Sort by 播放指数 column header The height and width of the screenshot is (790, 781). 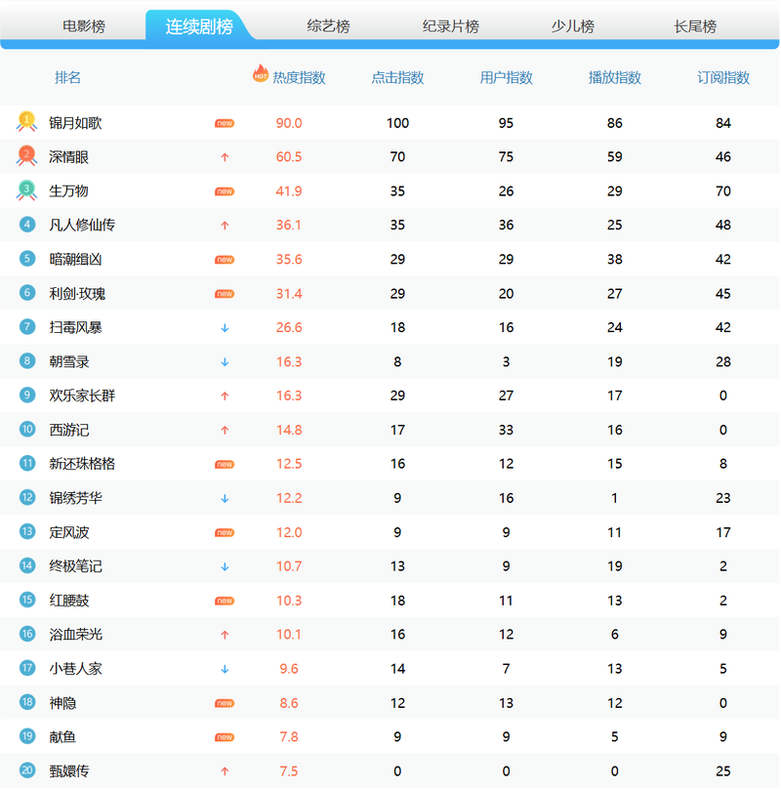[x=614, y=77]
